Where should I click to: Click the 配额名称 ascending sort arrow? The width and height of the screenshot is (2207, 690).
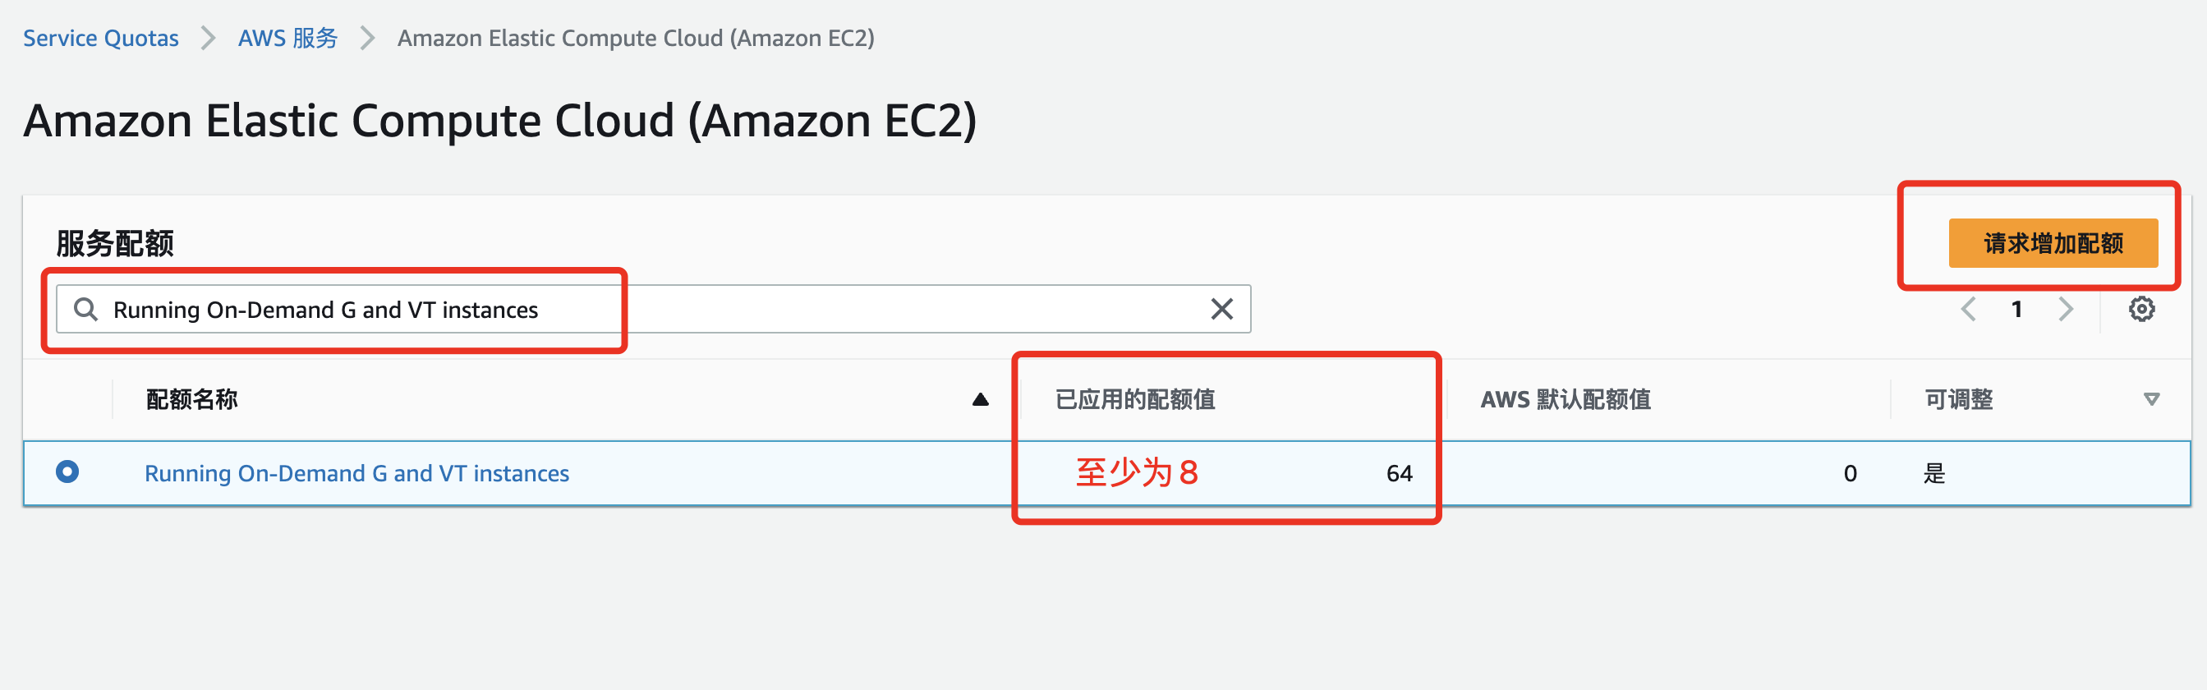pyautogui.click(x=980, y=399)
